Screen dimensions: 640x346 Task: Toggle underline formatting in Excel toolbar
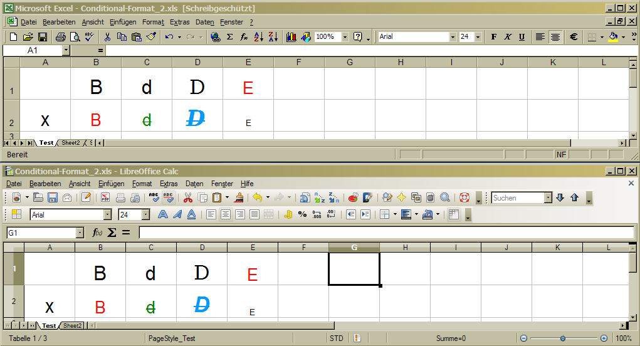pyautogui.click(x=522, y=37)
